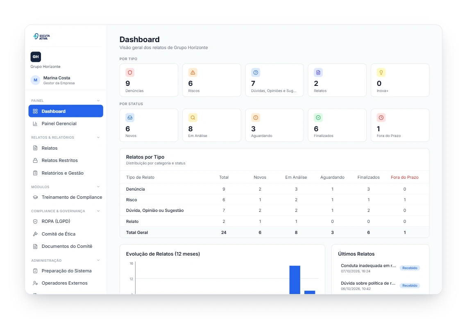The width and height of the screenshot is (467, 319).
Task: Click the Comitê de Ética gavel icon
Action: click(35, 234)
